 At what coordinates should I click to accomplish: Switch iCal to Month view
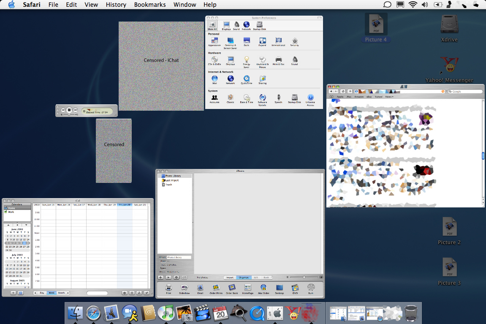click(x=62, y=293)
